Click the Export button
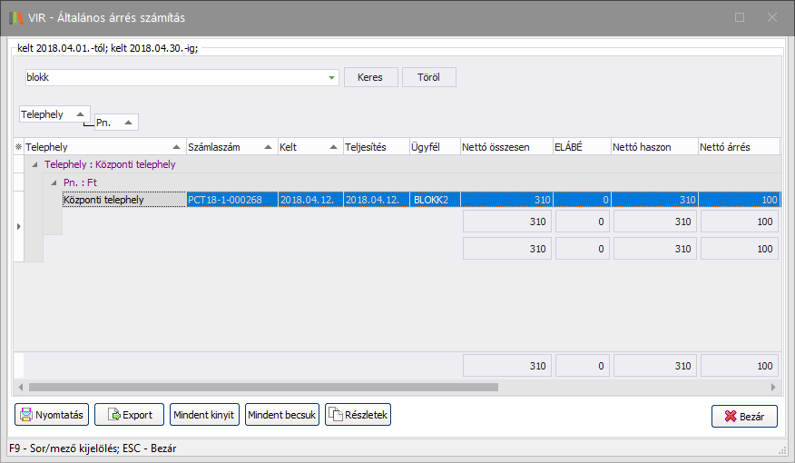795x463 pixels. click(129, 415)
